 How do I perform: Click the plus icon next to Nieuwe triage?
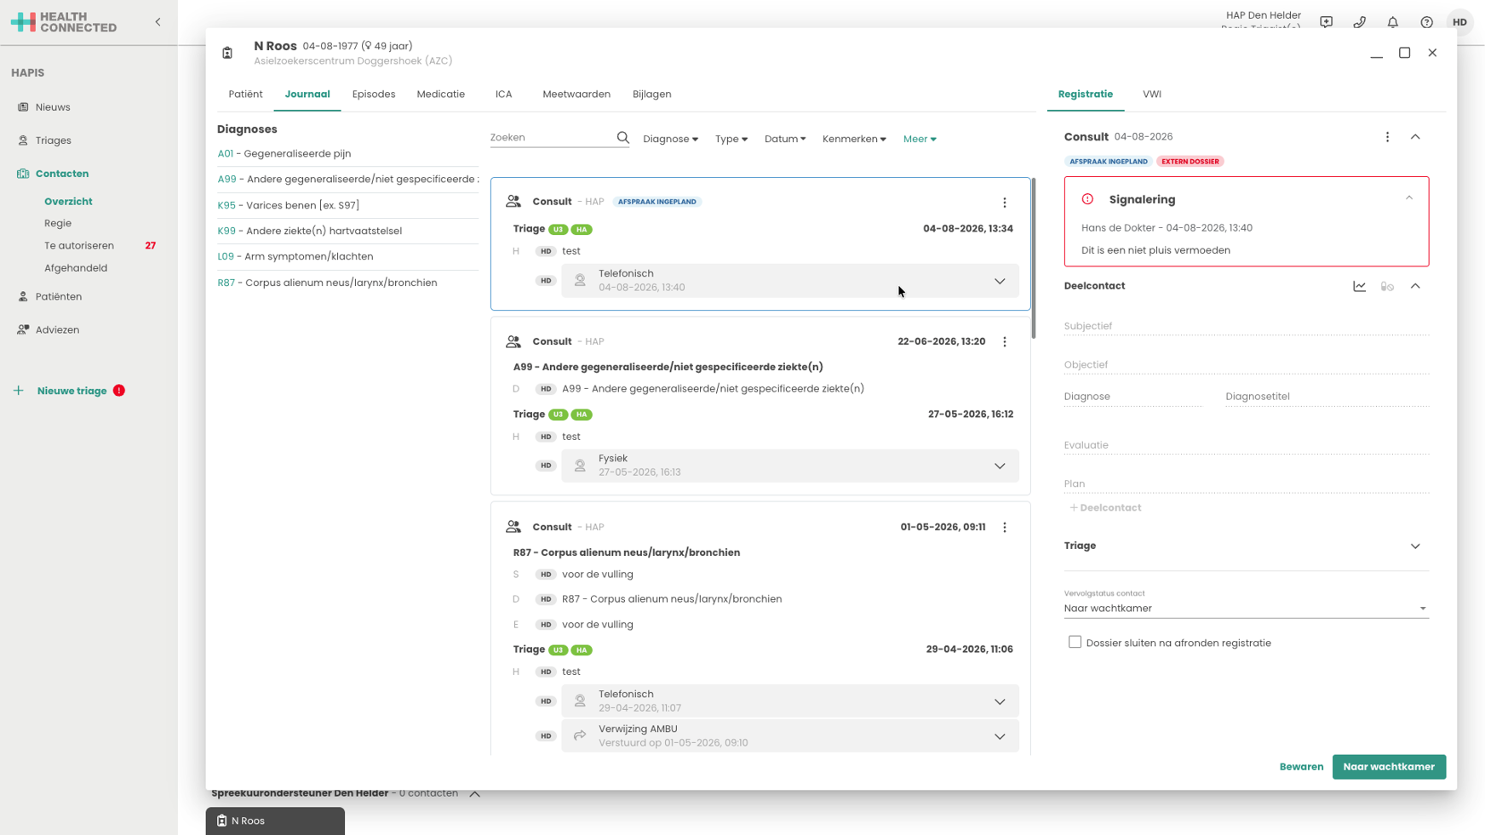tap(19, 391)
